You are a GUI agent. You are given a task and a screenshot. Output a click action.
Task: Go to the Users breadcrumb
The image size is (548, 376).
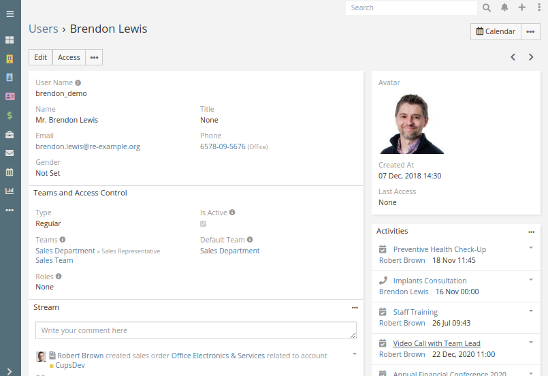click(x=44, y=29)
